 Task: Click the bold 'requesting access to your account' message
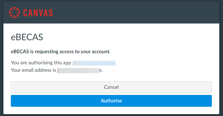60,52
